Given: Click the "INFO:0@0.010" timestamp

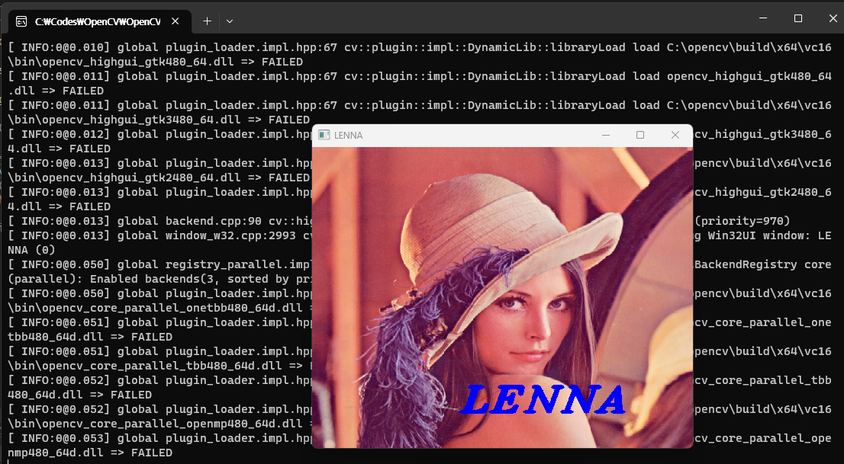Looking at the screenshot, I should [62, 47].
